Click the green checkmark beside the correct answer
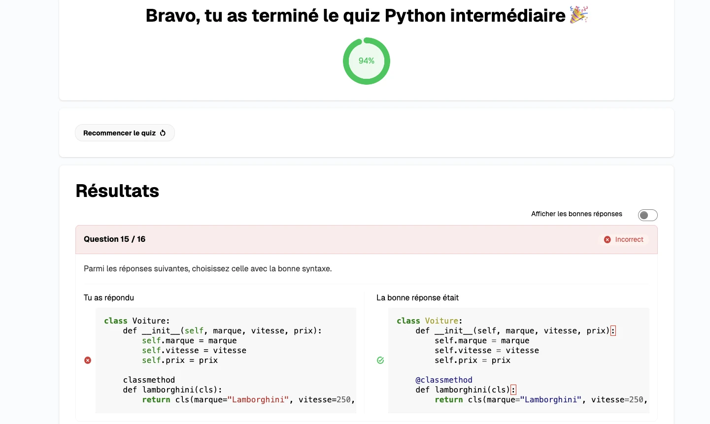The image size is (710, 424). [380, 360]
